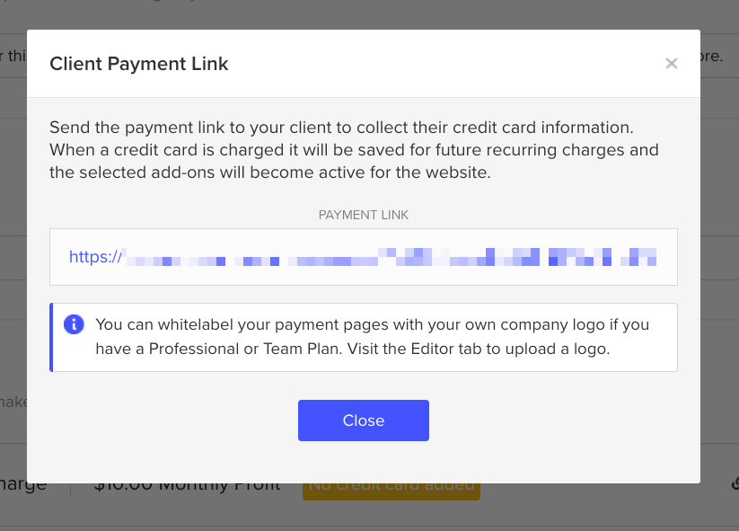Dismiss the dialog with the X icon

click(x=671, y=64)
